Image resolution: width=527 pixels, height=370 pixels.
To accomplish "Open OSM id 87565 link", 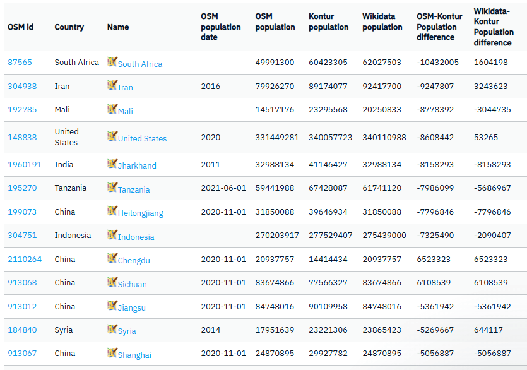I will coord(20,63).
